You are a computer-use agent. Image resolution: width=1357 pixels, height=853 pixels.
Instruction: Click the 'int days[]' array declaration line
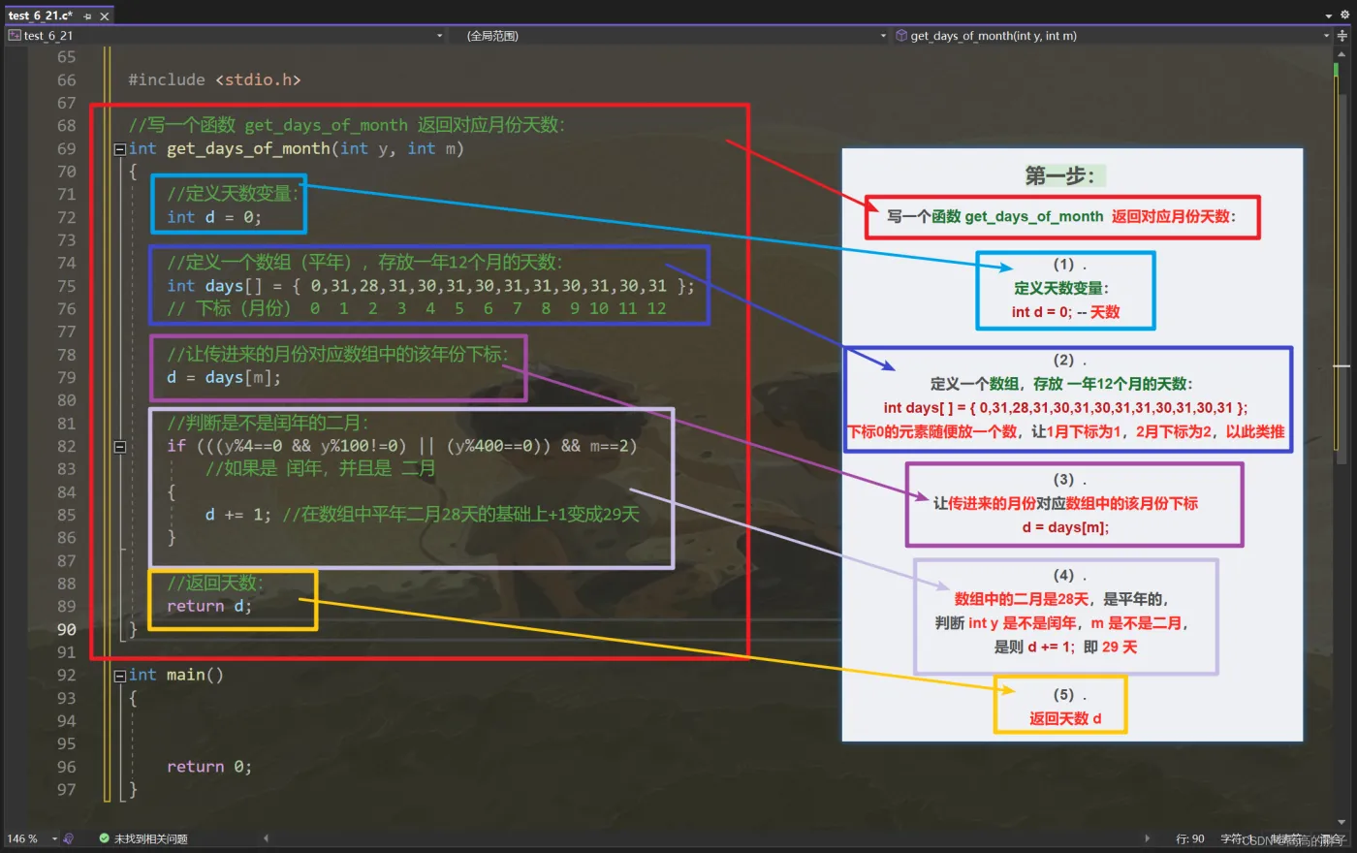[x=430, y=286]
